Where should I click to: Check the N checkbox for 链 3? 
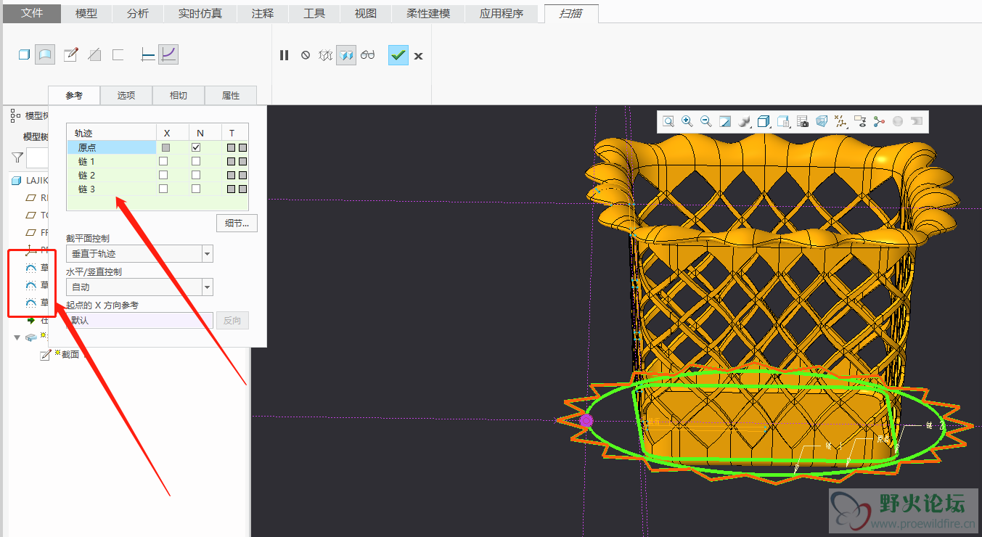pyautogui.click(x=196, y=189)
